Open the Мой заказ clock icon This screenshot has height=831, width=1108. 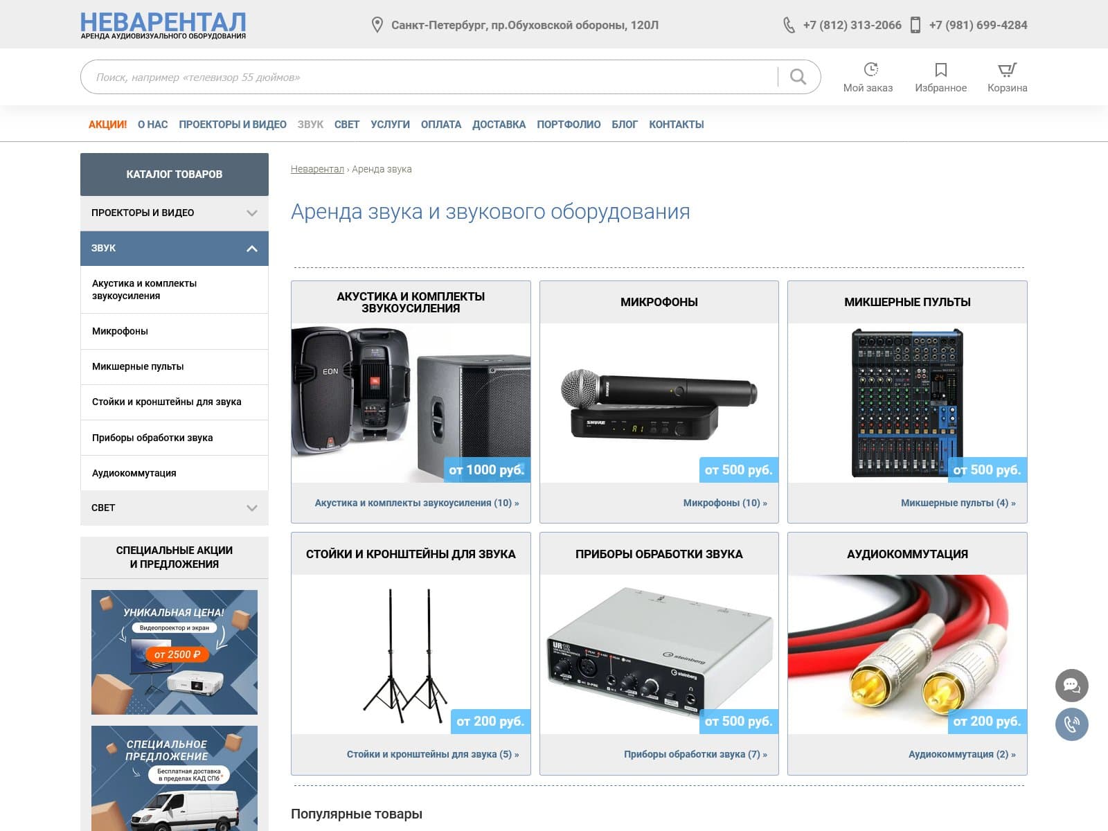click(870, 69)
